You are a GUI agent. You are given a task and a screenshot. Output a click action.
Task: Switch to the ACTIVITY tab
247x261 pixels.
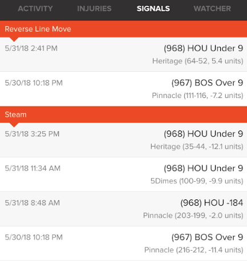35,9
